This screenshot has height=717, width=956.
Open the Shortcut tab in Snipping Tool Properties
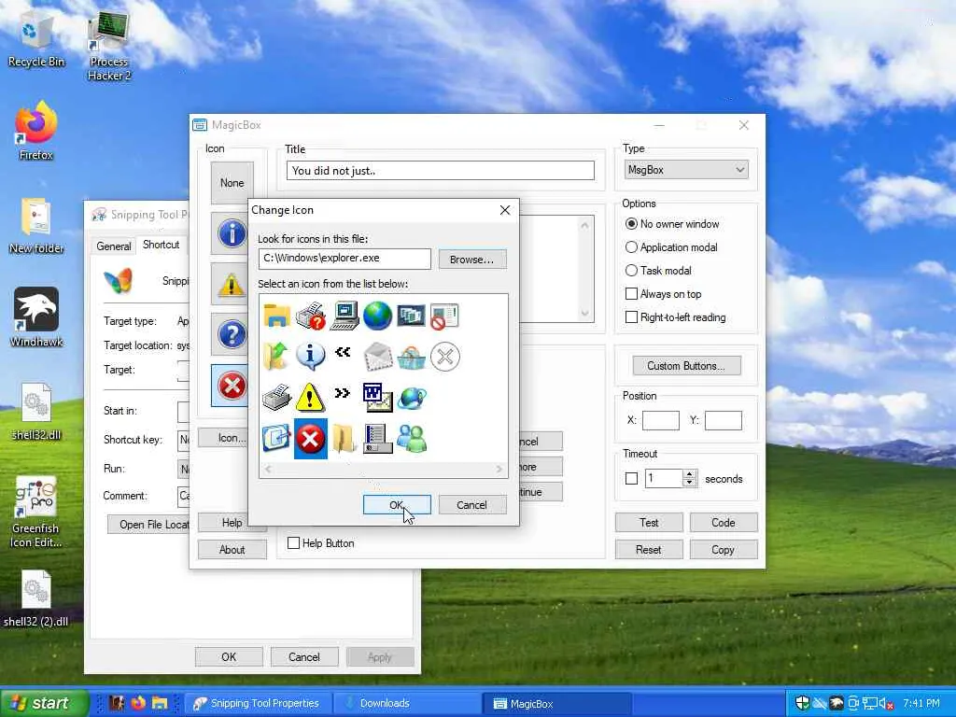(x=161, y=245)
